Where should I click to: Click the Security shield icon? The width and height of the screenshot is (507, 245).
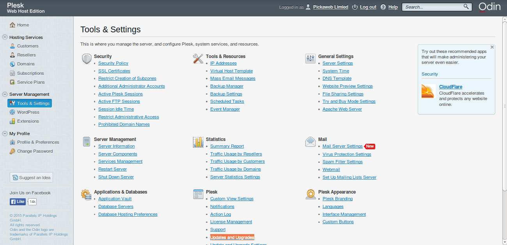click(87, 59)
